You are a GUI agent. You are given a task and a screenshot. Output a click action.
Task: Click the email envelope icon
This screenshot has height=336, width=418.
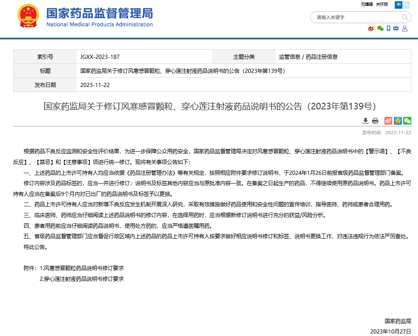click(x=396, y=28)
